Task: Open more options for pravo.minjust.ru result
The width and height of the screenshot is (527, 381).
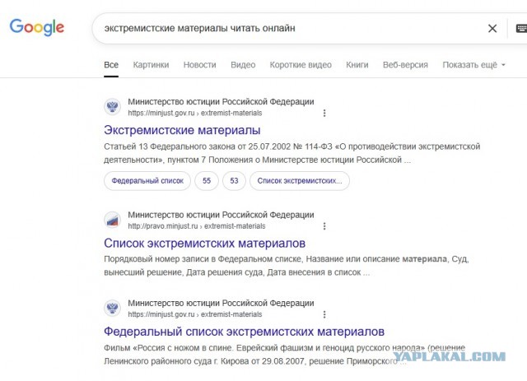Action: 324,226
